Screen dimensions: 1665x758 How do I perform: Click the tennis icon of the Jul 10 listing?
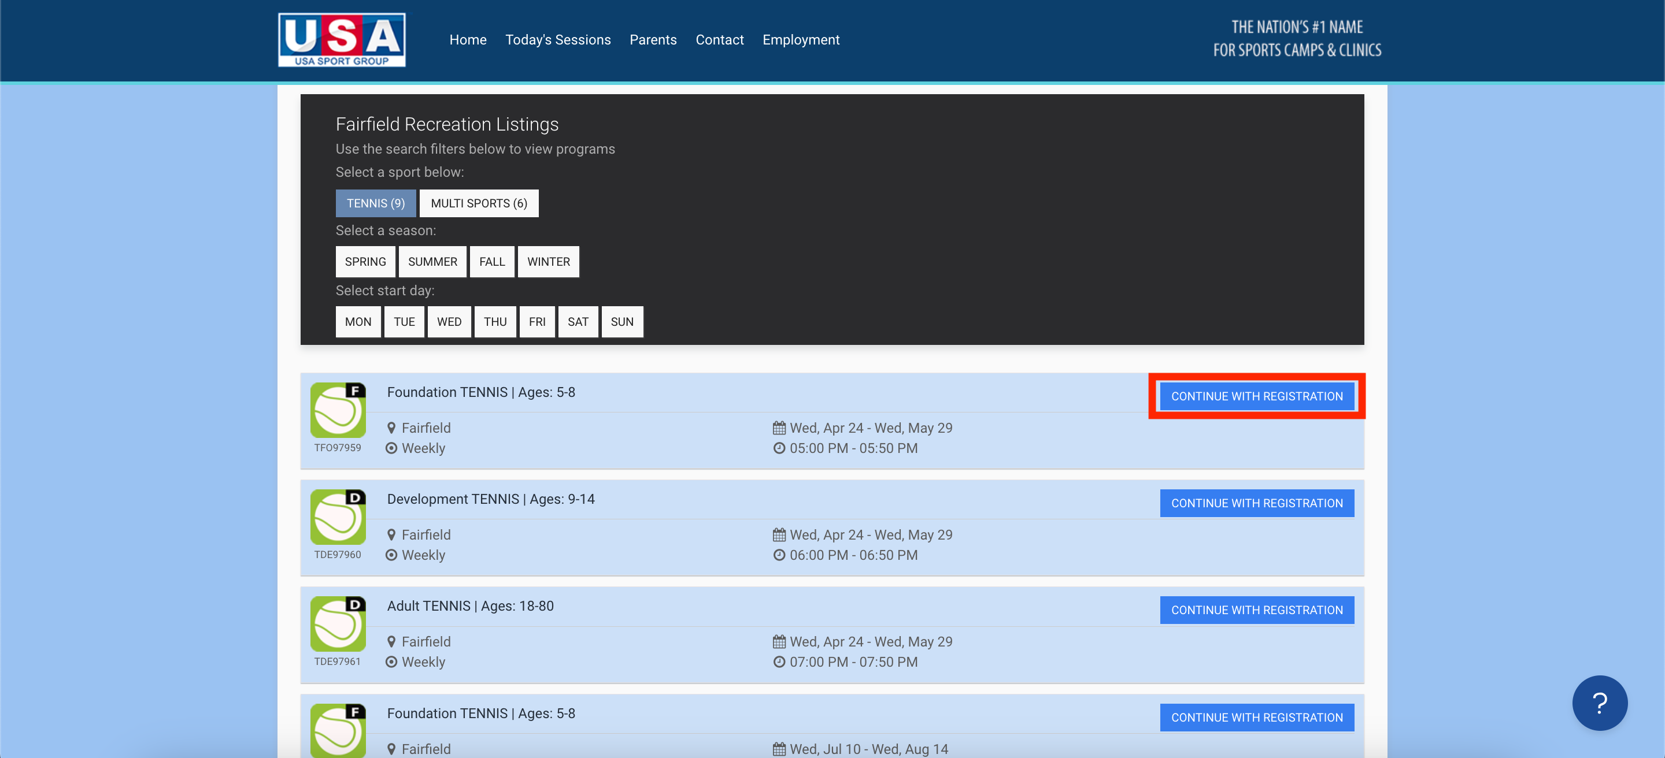point(338,730)
